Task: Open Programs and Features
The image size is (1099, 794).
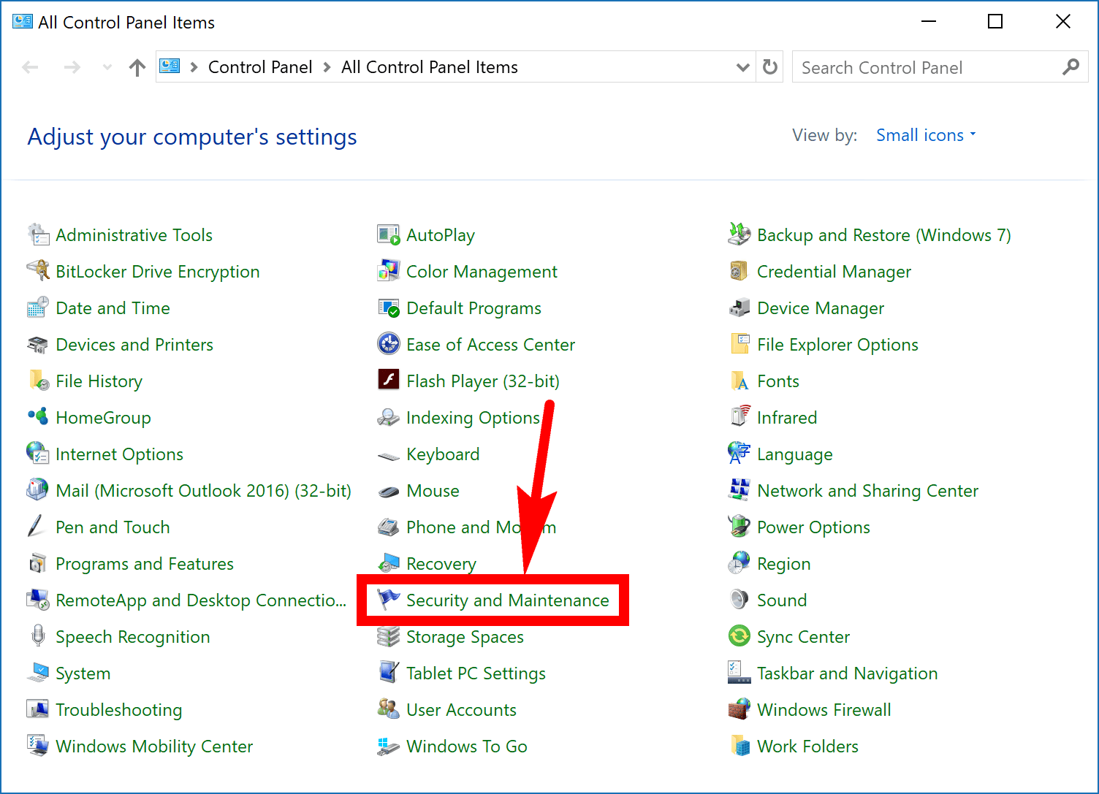Action: (144, 563)
